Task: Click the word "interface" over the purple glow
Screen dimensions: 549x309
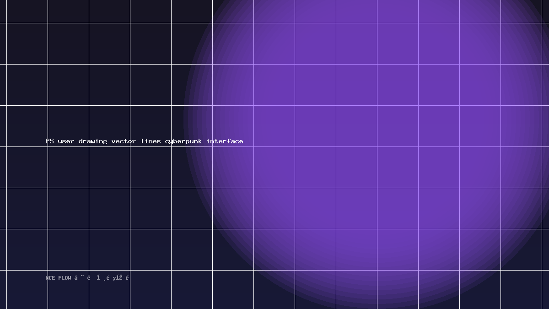Action: point(225,141)
